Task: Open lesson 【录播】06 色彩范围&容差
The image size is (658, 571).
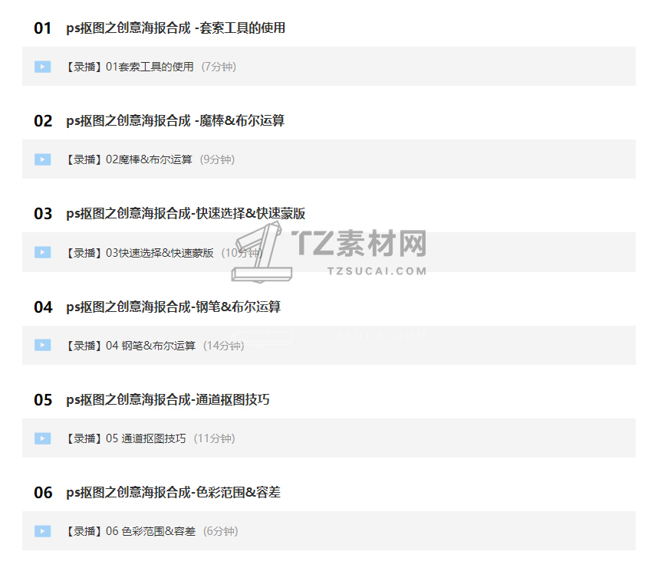Action: (130, 531)
